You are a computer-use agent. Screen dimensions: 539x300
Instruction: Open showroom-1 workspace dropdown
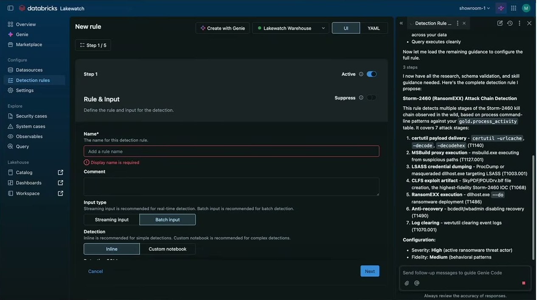point(474,8)
